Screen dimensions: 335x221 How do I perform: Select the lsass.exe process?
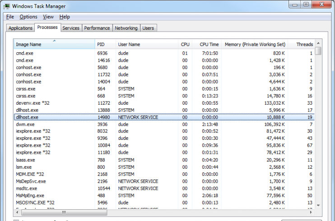(x=164, y=160)
